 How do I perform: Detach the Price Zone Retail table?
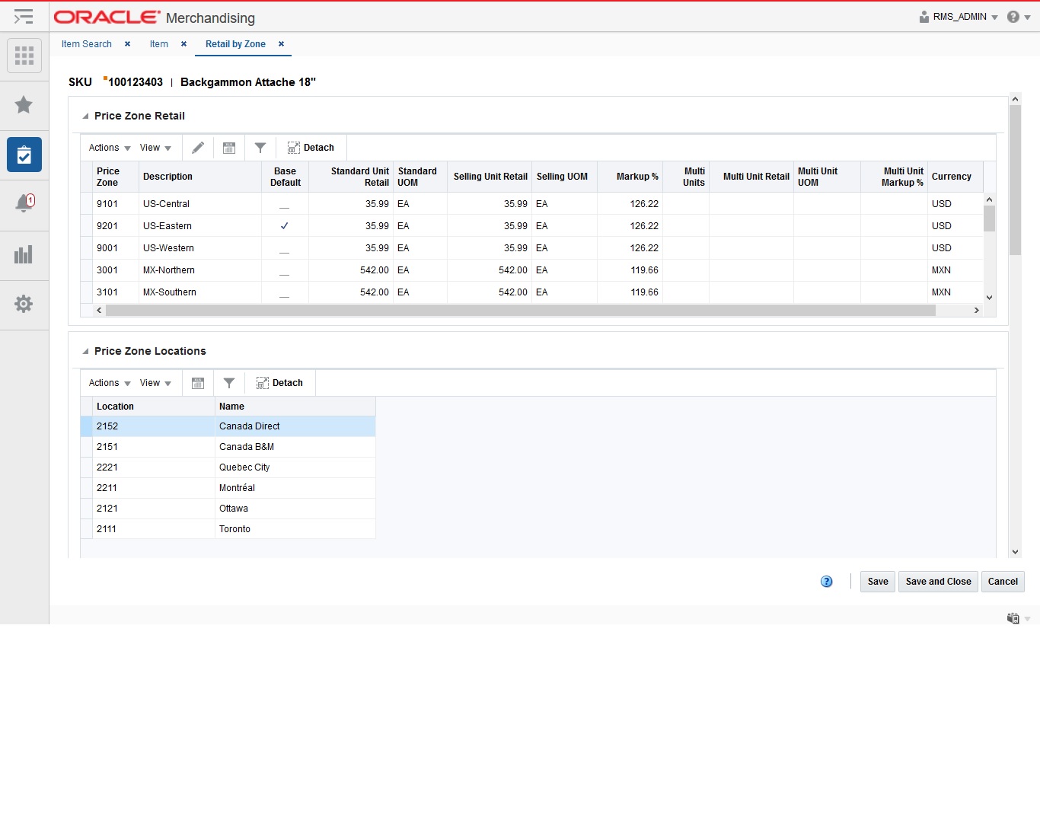311,147
